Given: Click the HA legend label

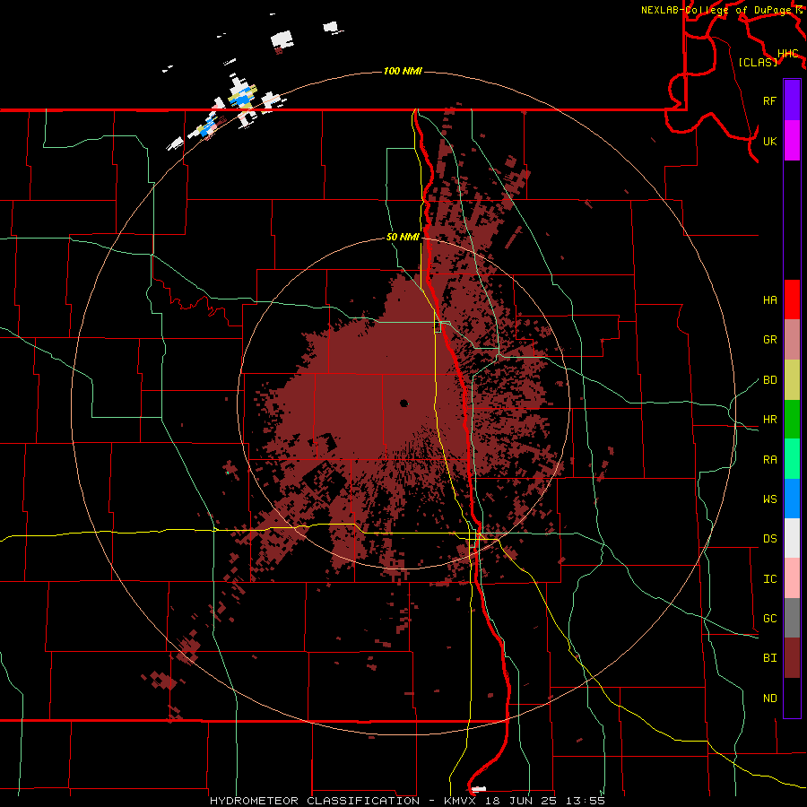Looking at the screenshot, I should click(x=769, y=299).
